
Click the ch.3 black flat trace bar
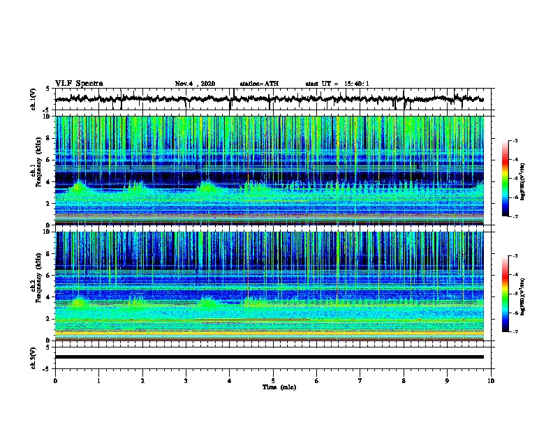pos(270,357)
